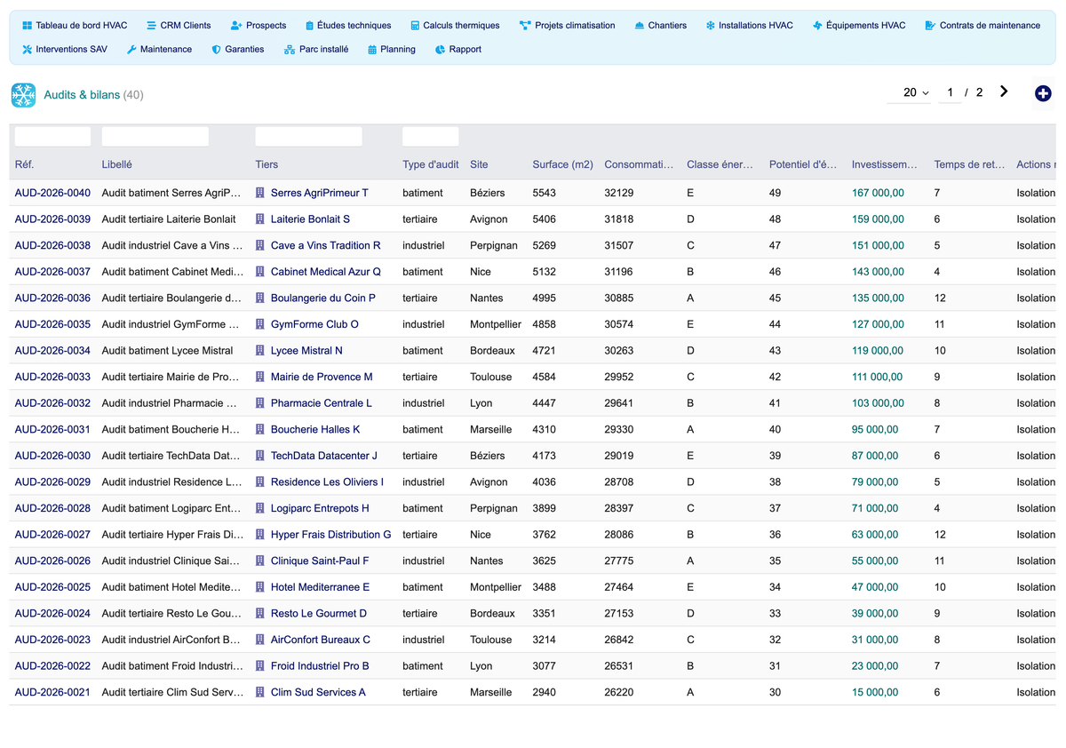
Task: Open Études techniques menu
Action: pyautogui.click(x=347, y=26)
